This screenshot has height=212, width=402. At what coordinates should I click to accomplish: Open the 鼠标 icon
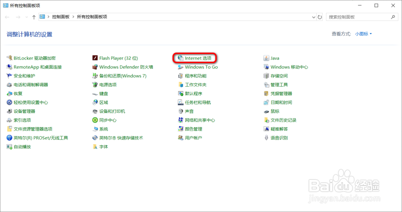click(x=267, y=111)
